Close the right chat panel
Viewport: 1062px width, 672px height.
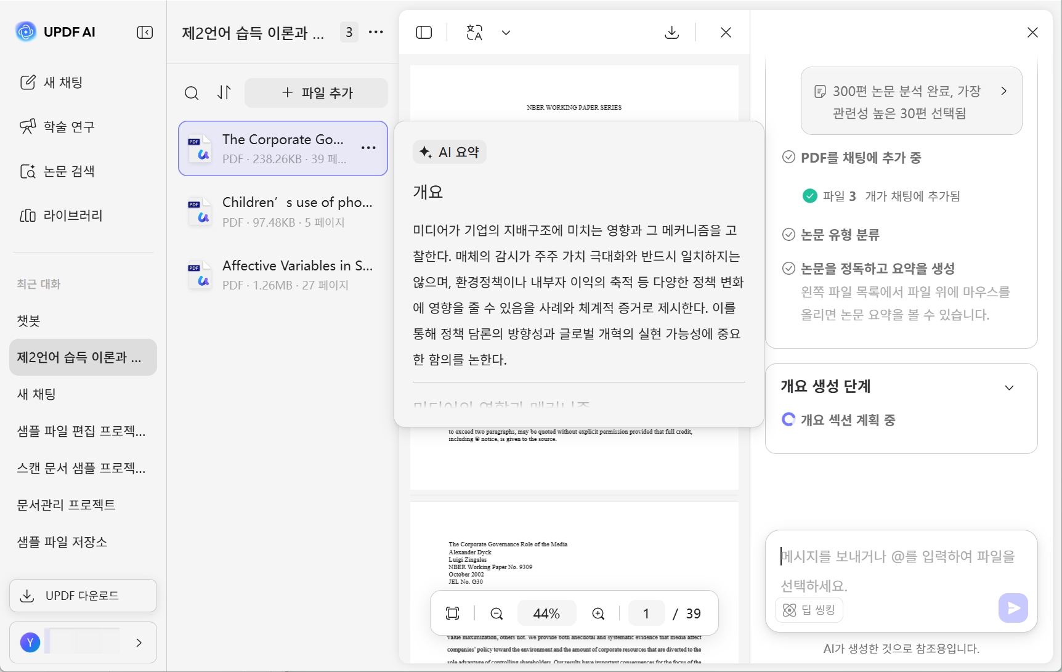pos(1032,32)
